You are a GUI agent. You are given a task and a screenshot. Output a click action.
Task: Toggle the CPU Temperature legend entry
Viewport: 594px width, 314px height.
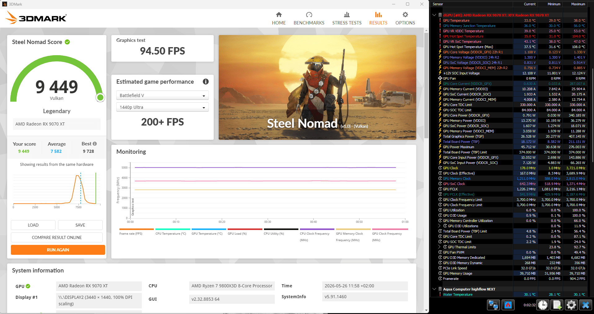pos(173,232)
